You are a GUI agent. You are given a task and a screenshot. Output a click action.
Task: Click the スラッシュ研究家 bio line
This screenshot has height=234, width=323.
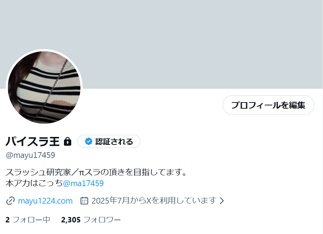tap(96, 172)
